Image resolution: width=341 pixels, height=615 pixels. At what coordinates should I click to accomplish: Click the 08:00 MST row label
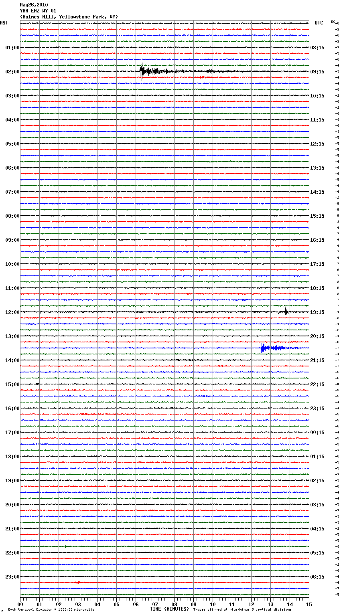[12, 216]
